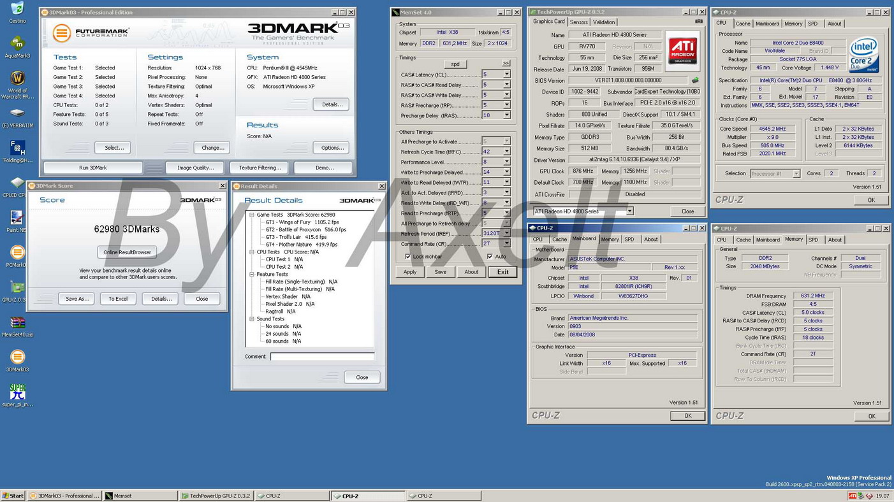
Task: Click the Comment field in Result Details
Action: pos(322,357)
